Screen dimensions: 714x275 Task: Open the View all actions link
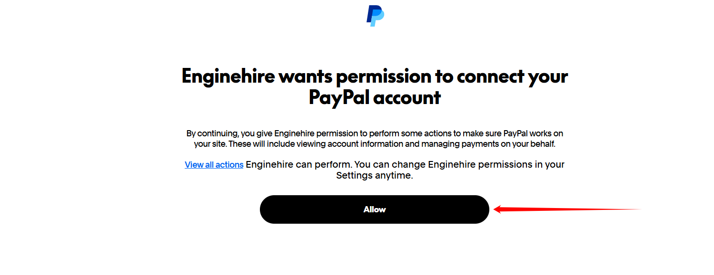[x=214, y=165]
